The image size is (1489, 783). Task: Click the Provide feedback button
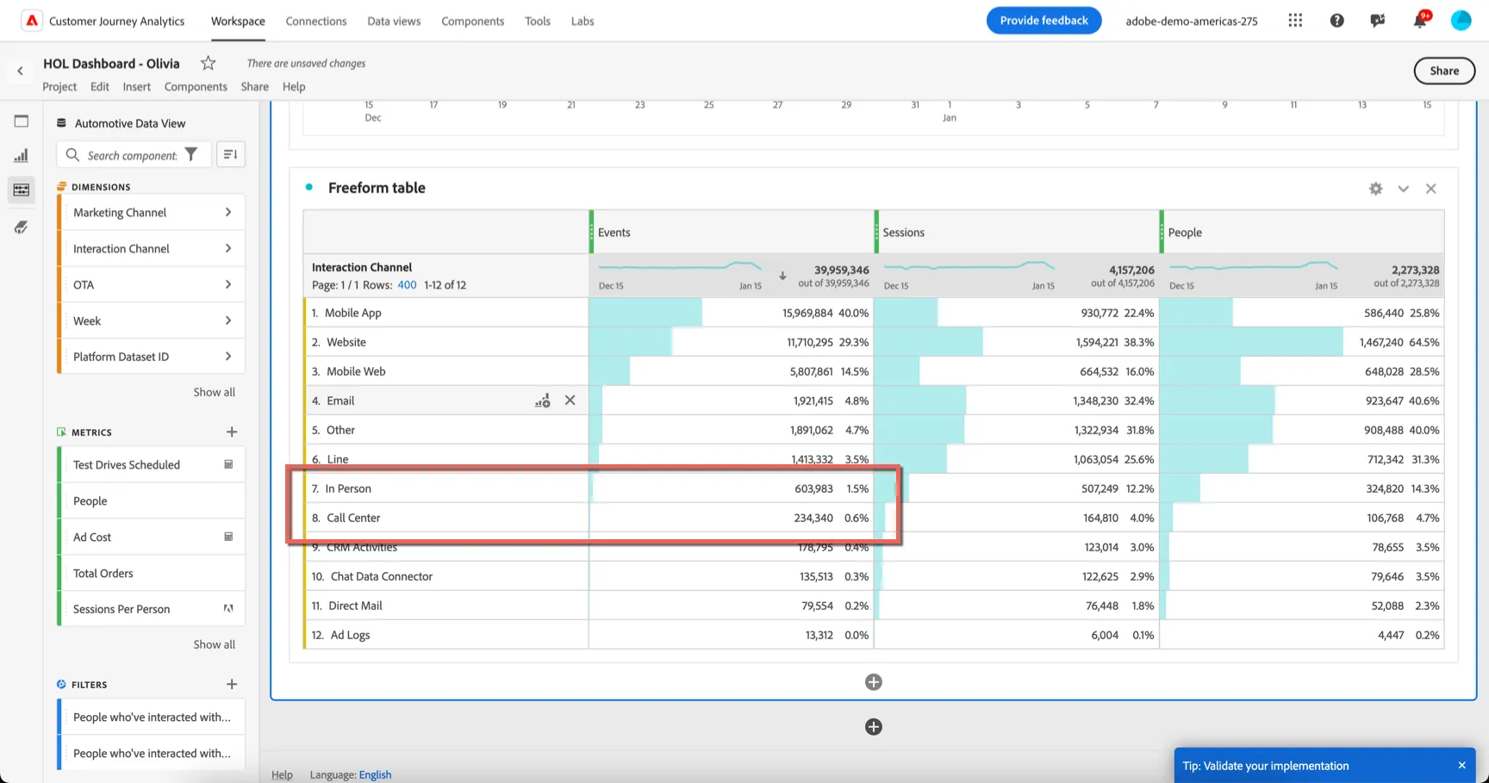coord(1044,21)
